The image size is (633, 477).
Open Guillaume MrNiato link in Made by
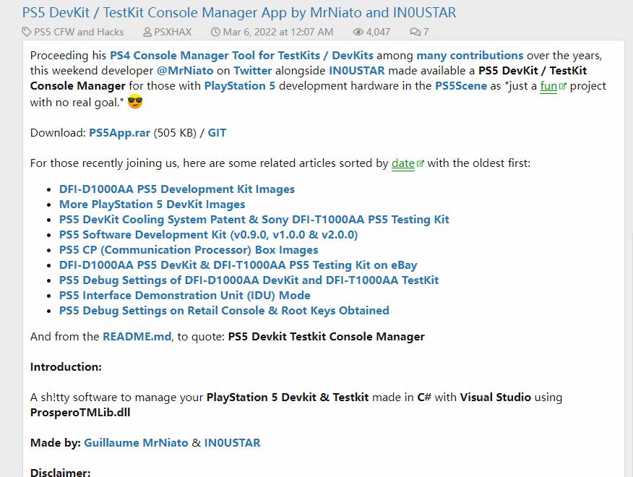[136, 442]
